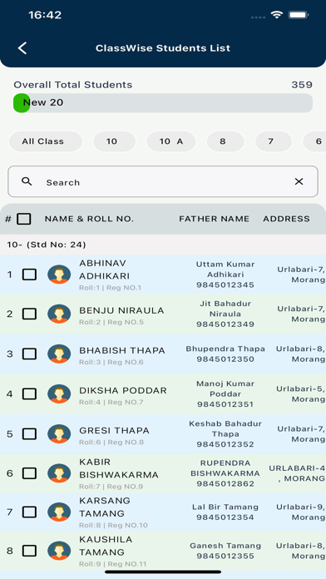326x579 pixels.
Task: Open Kabir Bishwakarma's profile avatar
Action: 59,473
